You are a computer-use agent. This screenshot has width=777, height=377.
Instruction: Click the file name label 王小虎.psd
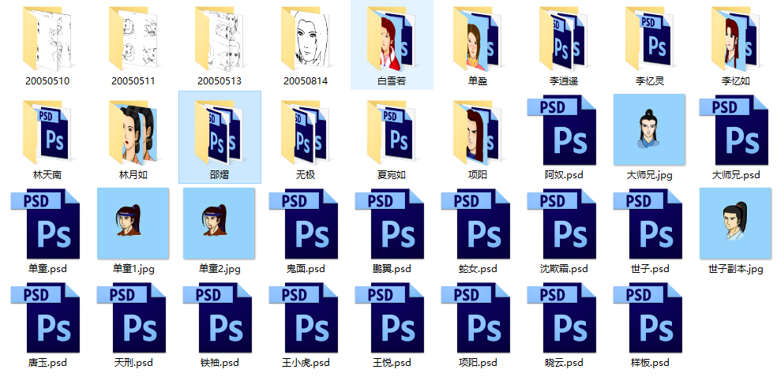pyautogui.click(x=306, y=363)
